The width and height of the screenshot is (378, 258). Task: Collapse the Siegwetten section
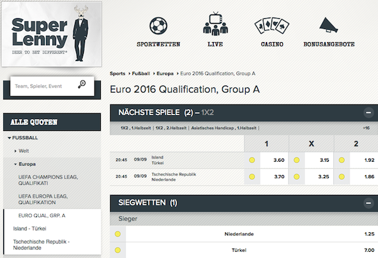tap(369, 203)
